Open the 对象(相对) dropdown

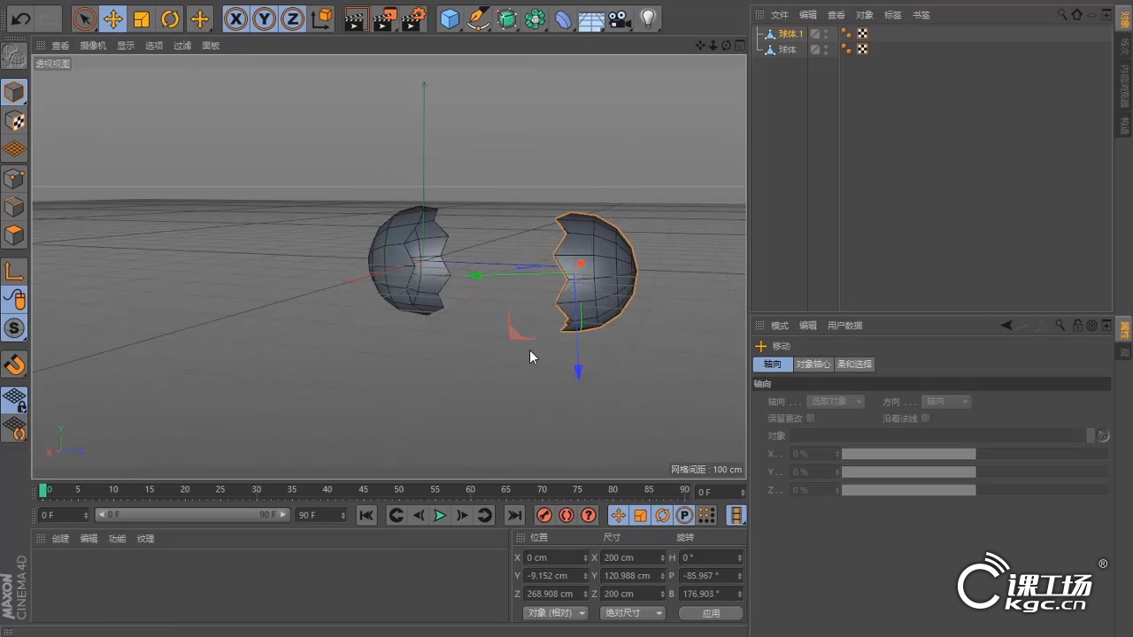pyautogui.click(x=555, y=612)
